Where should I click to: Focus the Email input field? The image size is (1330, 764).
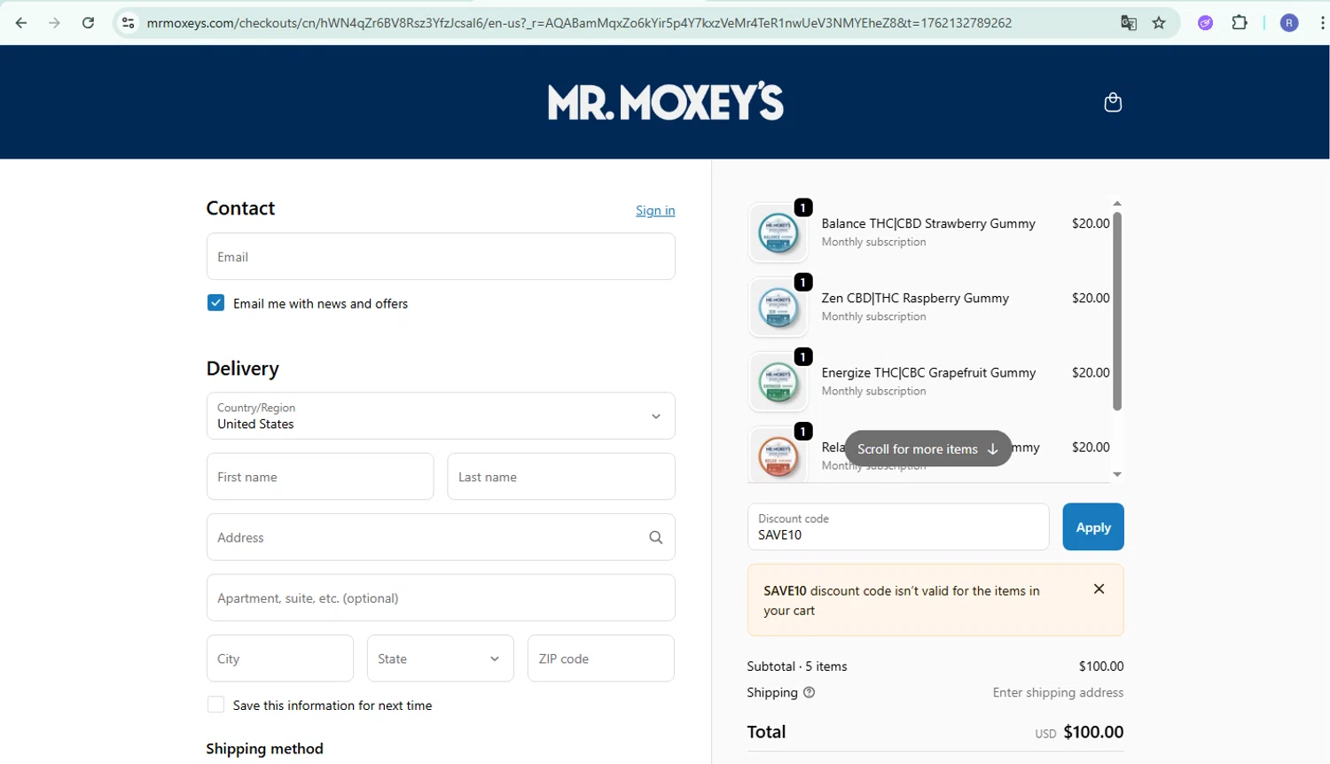441,256
